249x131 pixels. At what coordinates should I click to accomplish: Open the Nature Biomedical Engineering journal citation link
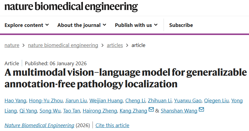[x=39, y=125]
